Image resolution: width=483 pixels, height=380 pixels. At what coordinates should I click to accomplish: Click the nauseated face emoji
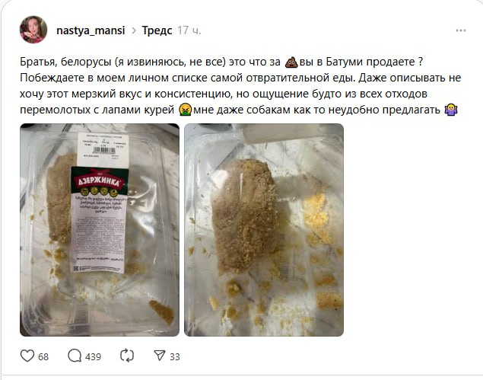point(185,110)
